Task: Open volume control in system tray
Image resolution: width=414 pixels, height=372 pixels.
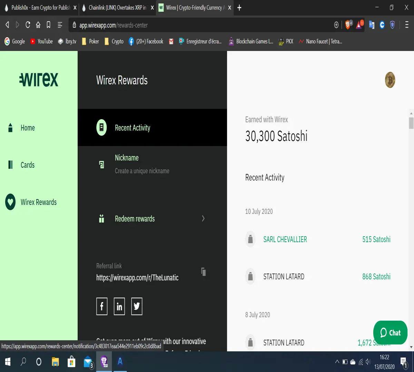Action: pyautogui.click(x=368, y=362)
